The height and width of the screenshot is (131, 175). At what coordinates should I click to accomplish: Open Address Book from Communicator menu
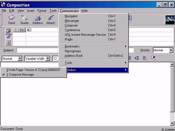pyautogui.click(x=94, y=56)
